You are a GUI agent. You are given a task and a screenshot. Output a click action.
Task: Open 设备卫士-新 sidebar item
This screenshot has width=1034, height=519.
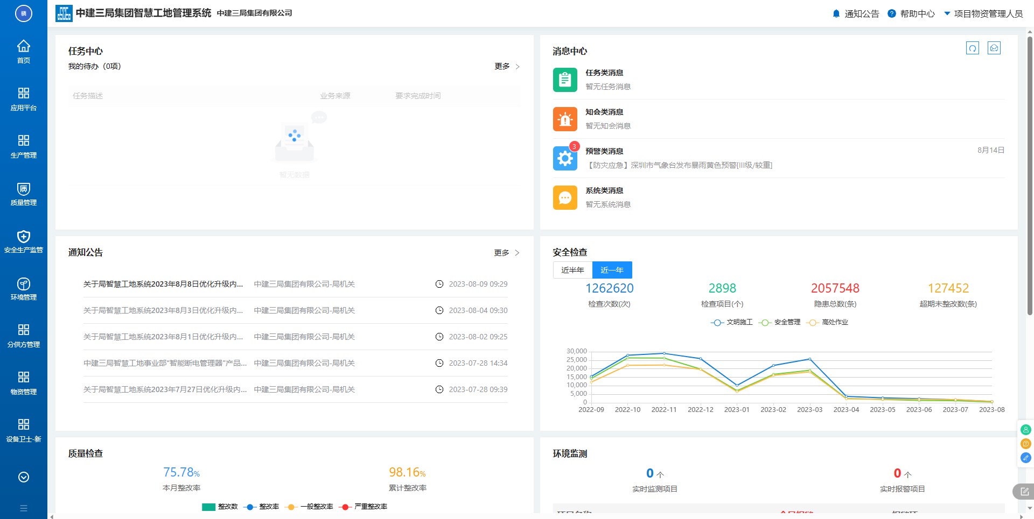pos(24,430)
